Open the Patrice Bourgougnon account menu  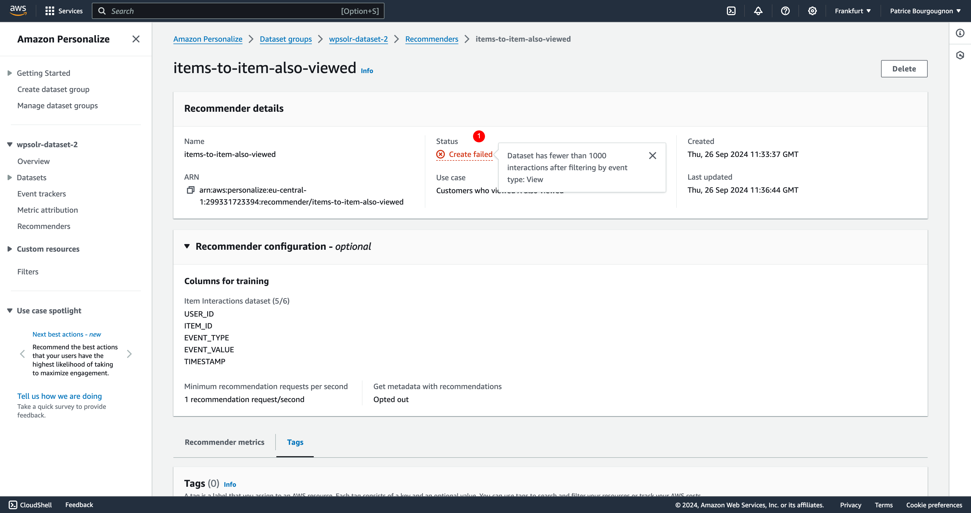tap(925, 11)
